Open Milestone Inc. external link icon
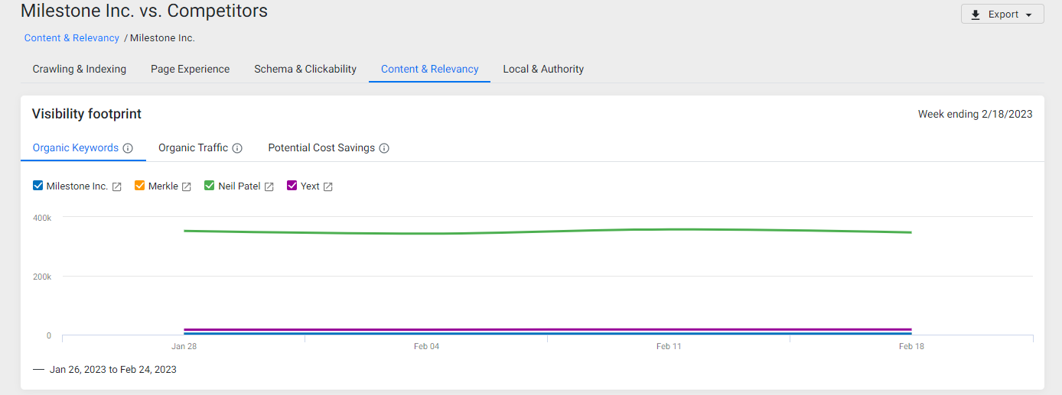The image size is (1062, 395). point(117,186)
